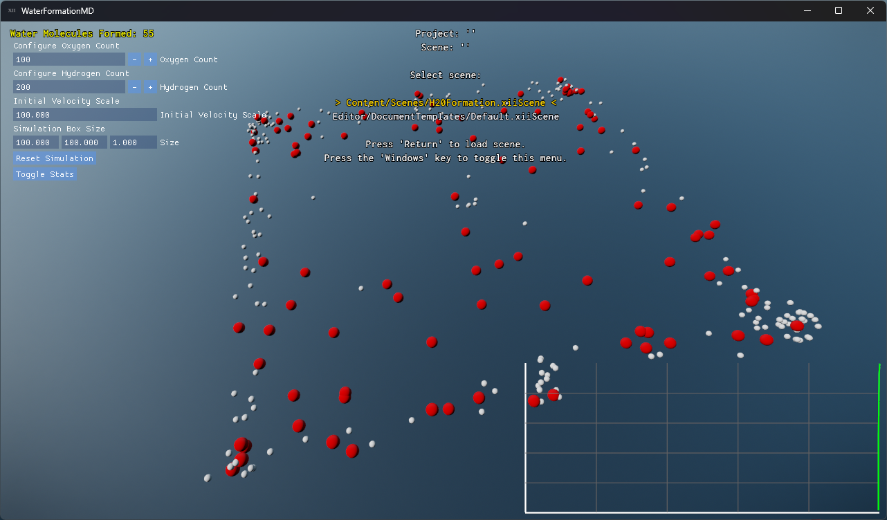Increase oxygen count with plus button
Screen dimensions: 887x520
(x=150, y=59)
